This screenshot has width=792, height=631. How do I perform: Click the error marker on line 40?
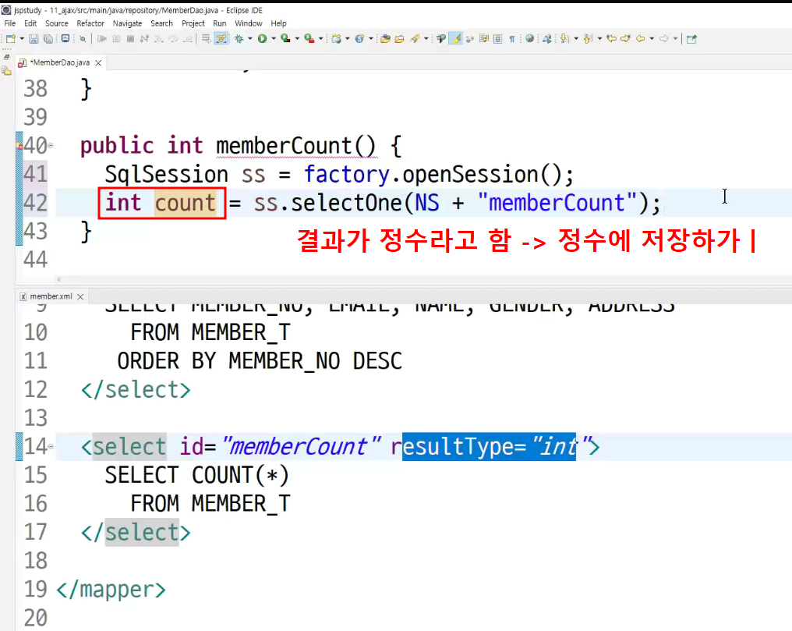pos(19,146)
